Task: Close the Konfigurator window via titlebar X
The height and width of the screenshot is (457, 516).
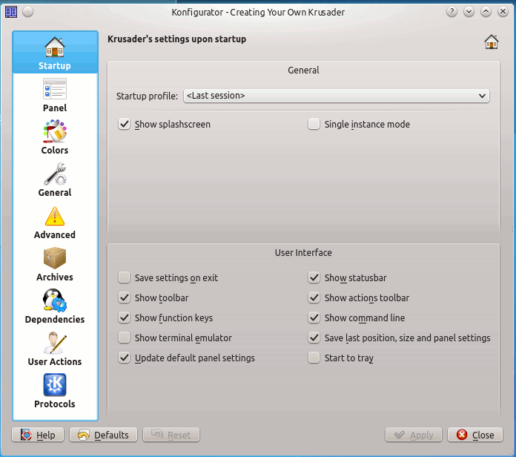Action: [503, 12]
